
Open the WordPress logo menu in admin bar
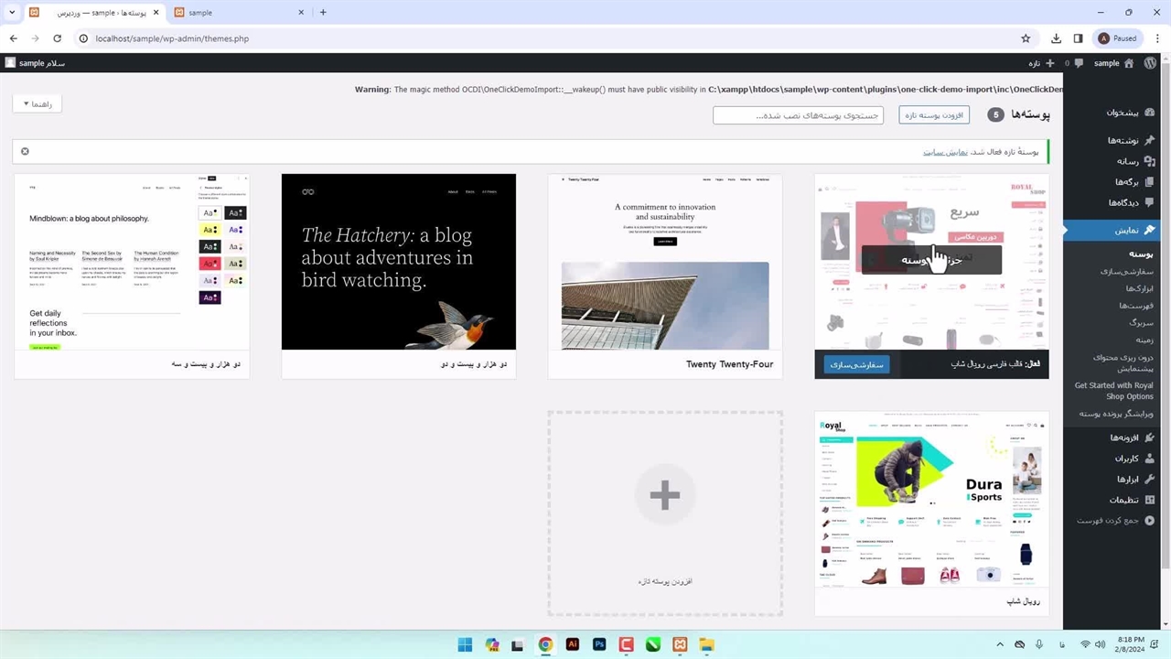point(1150,63)
